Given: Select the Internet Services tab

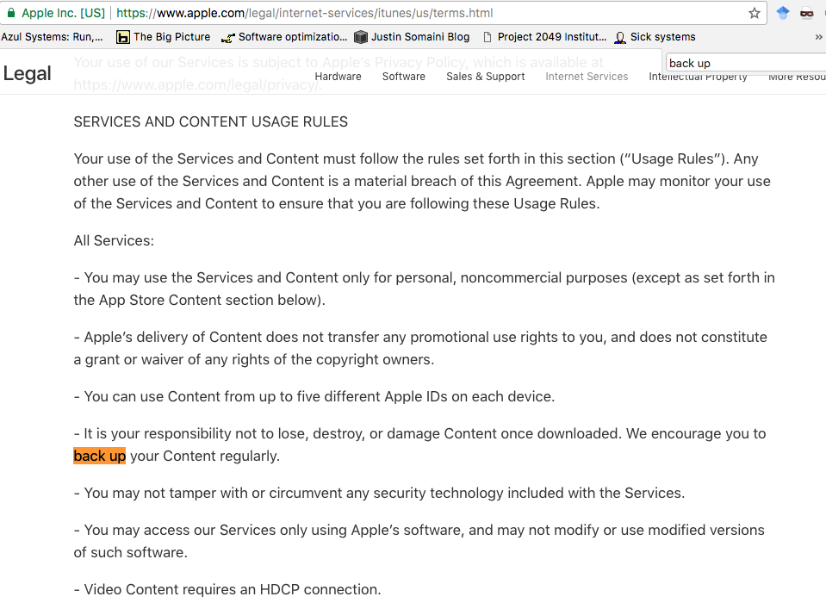Looking at the screenshot, I should coord(587,77).
